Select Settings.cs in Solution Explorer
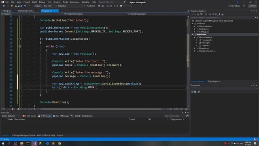 tap(204, 32)
